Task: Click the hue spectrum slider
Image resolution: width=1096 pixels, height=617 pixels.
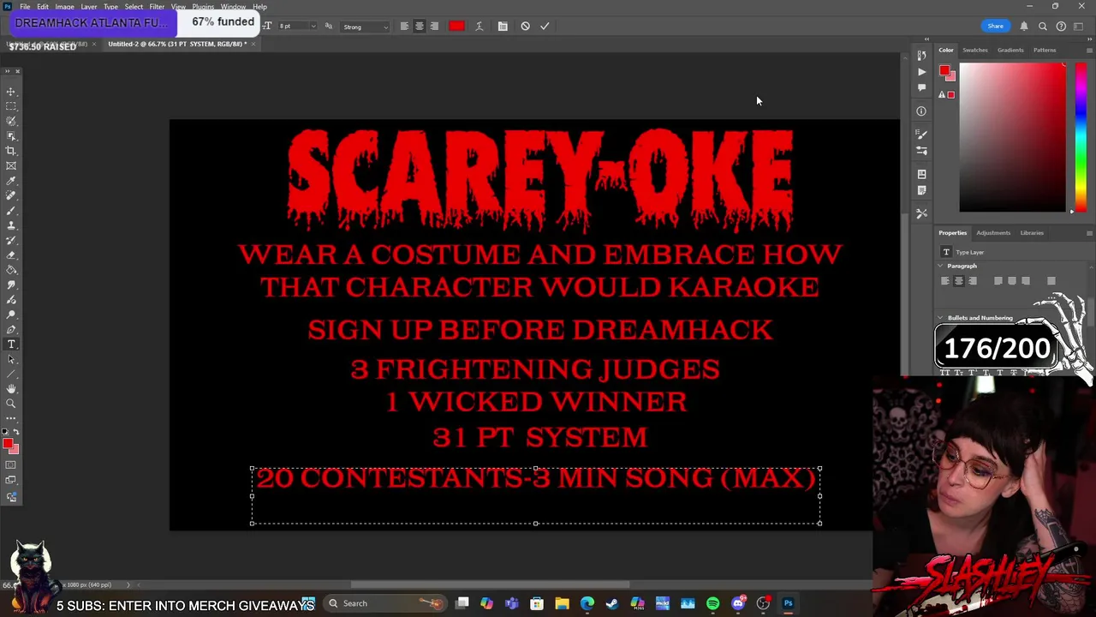Action: tap(1081, 137)
